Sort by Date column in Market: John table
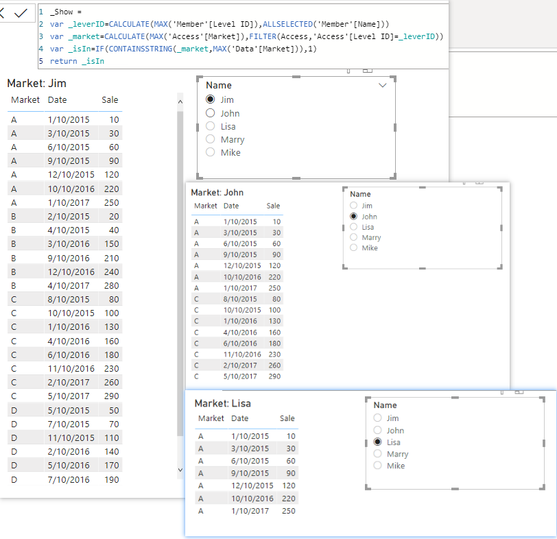This screenshot has height=539, width=557. (x=231, y=206)
